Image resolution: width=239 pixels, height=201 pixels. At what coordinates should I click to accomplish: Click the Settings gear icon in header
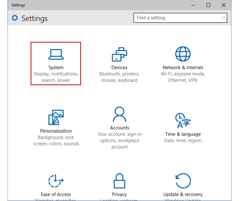point(15,18)
